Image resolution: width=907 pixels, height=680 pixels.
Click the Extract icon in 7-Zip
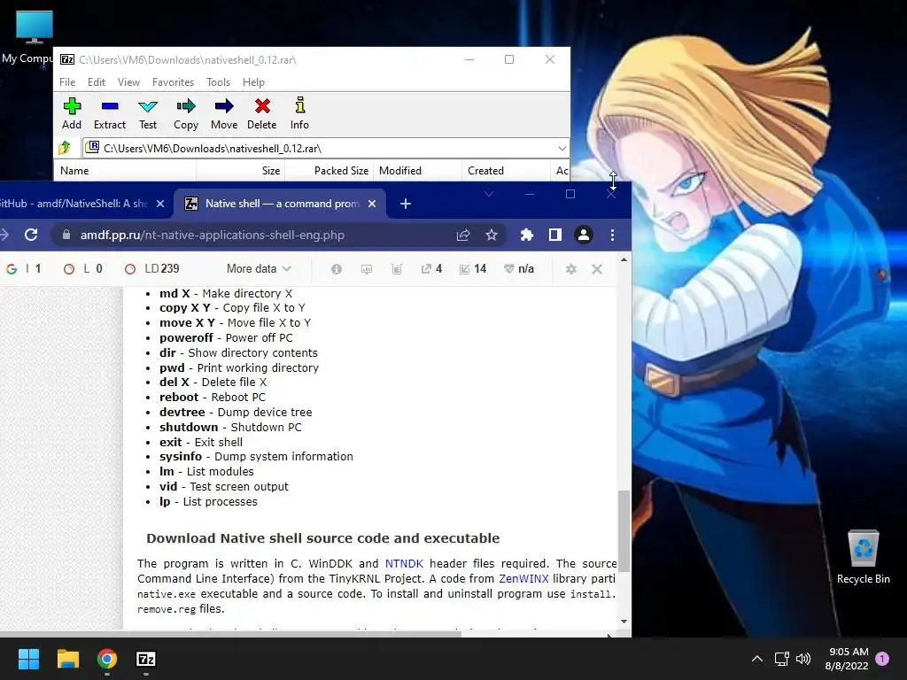109,113
